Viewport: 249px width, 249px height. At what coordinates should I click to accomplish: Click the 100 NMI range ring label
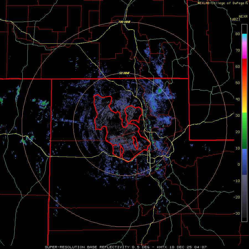[x=124, y=22]
